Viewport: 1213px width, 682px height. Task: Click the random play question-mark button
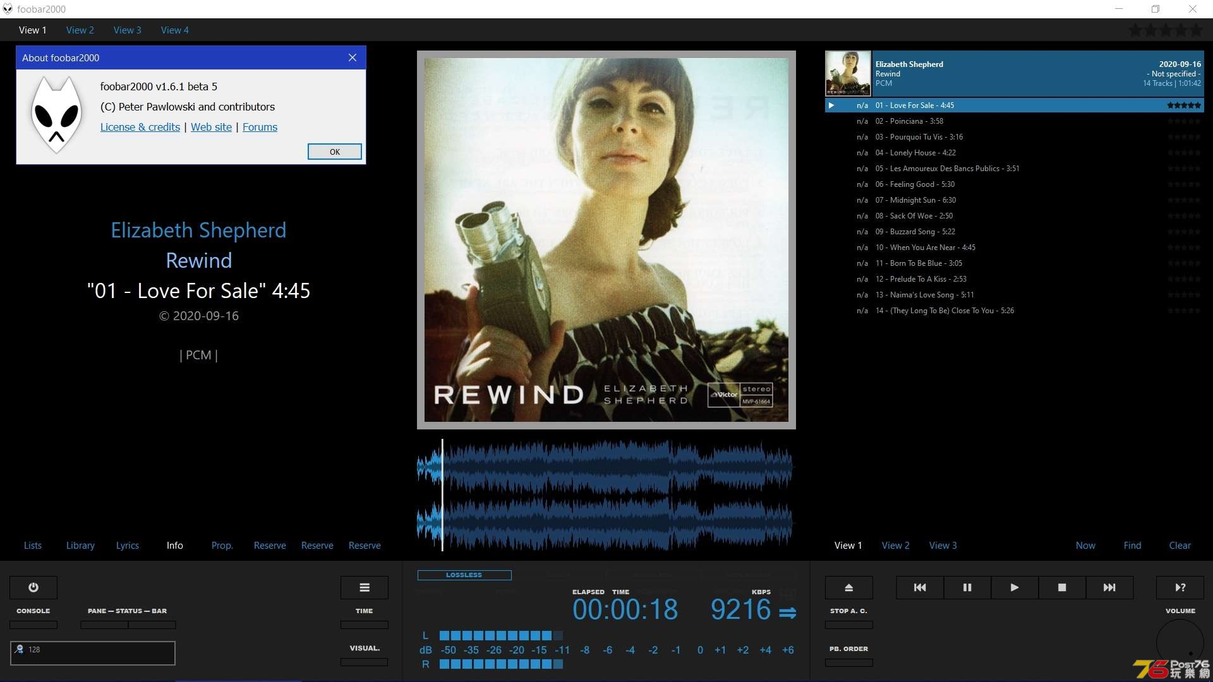[1180, 587]
